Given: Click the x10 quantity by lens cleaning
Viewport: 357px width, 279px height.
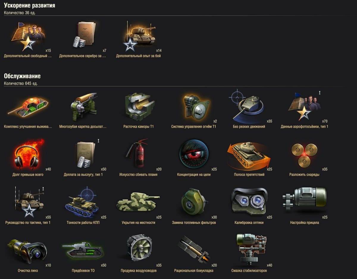Looking at the screenshot, I should tap(48, 265).
